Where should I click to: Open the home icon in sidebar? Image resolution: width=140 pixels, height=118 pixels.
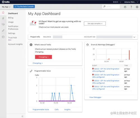click(3, 12)
